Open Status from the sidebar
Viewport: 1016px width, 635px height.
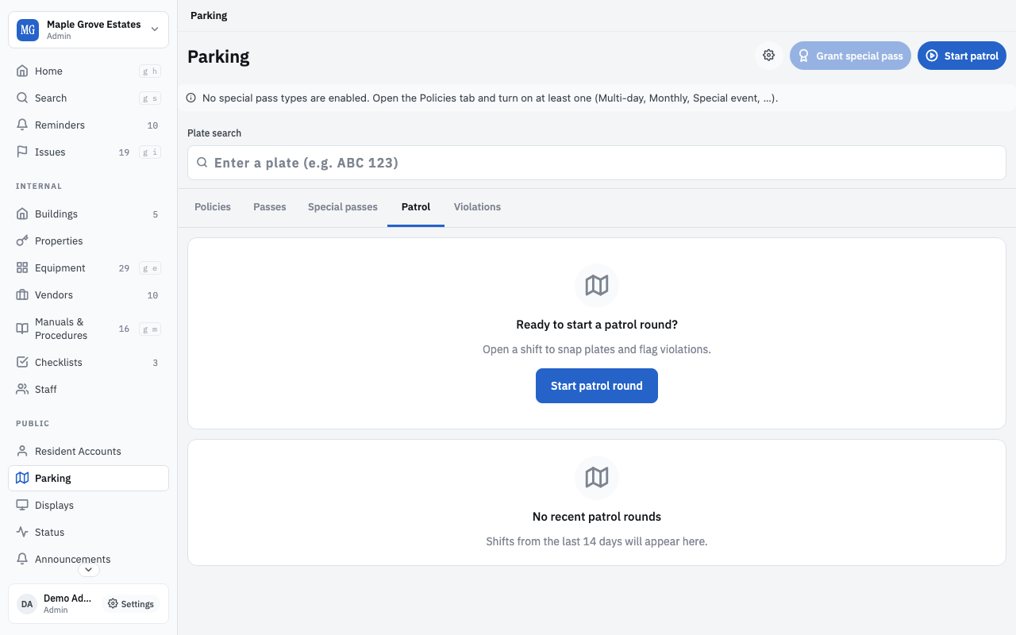(x=88, y=532)
